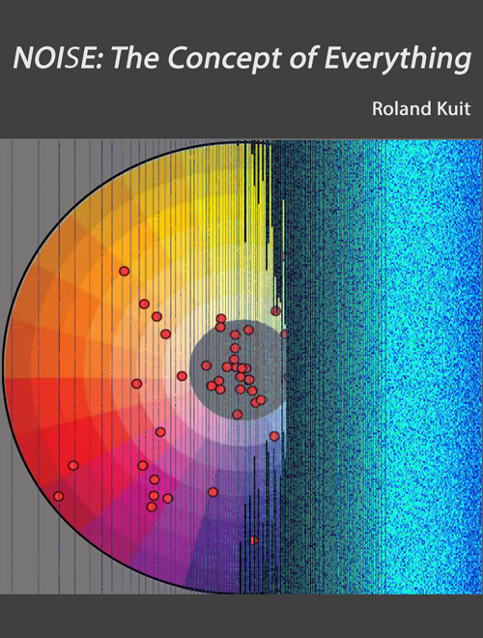
Task: Click the bright cyan-blue noise area
Action: pyautogui.click(x=433, y=366)
